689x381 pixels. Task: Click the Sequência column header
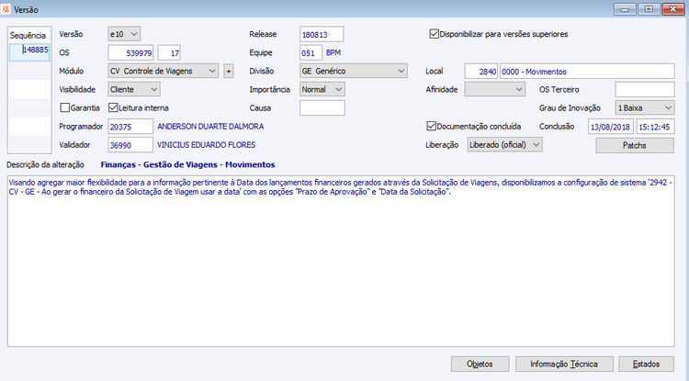29,35
